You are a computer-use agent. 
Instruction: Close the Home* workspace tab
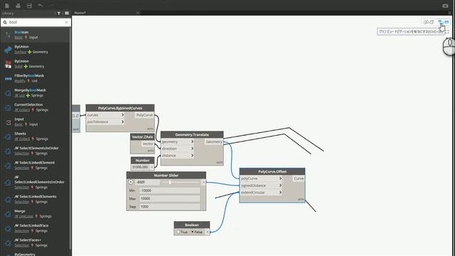(x=138, y=13)
